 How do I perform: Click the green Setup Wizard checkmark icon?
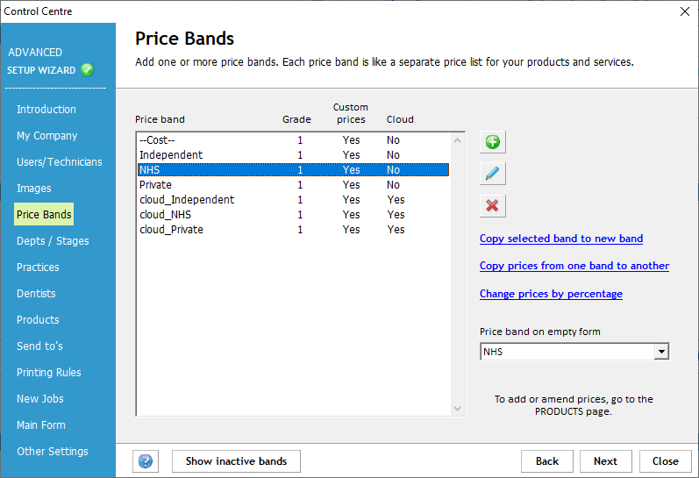87,70
